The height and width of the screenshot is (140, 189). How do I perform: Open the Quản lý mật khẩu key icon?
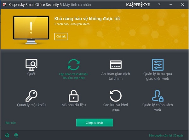31,96
